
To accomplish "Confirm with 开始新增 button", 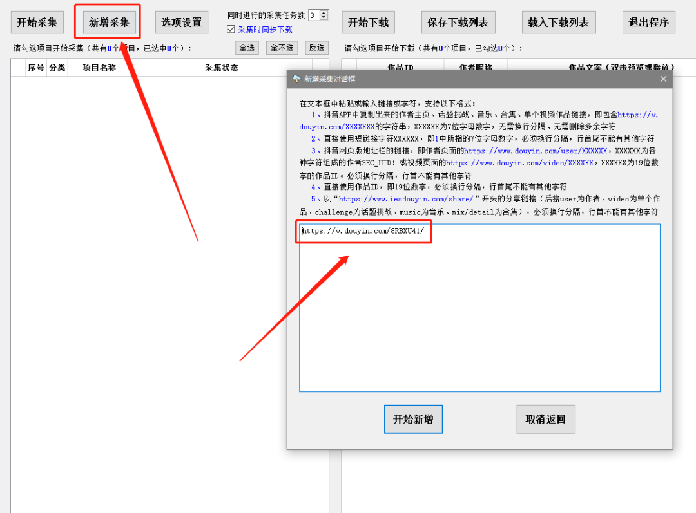I will pos(413,419).
